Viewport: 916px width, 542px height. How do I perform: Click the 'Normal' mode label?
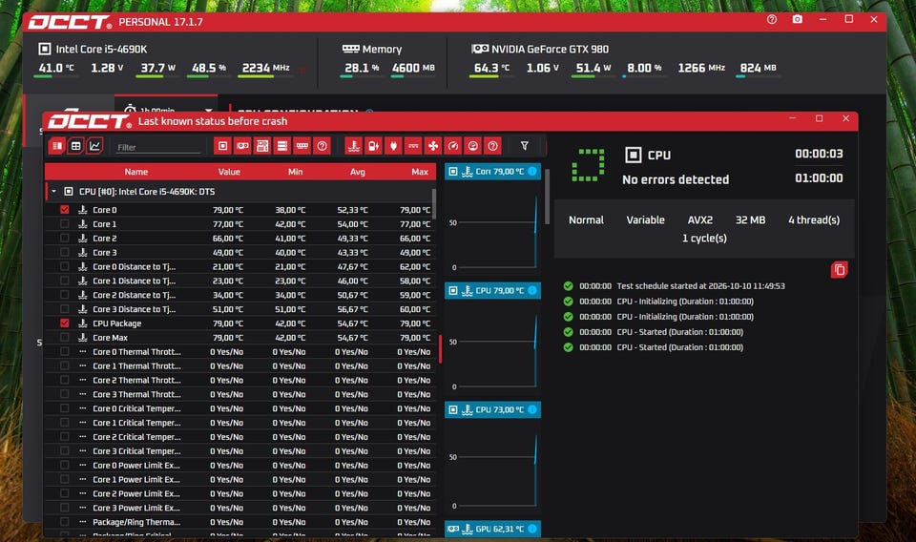pos(586,219)
